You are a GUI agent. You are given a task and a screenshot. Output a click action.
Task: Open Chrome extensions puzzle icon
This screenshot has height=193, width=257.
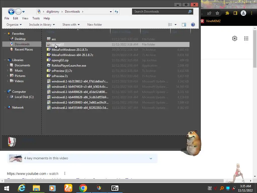point(227,13)
